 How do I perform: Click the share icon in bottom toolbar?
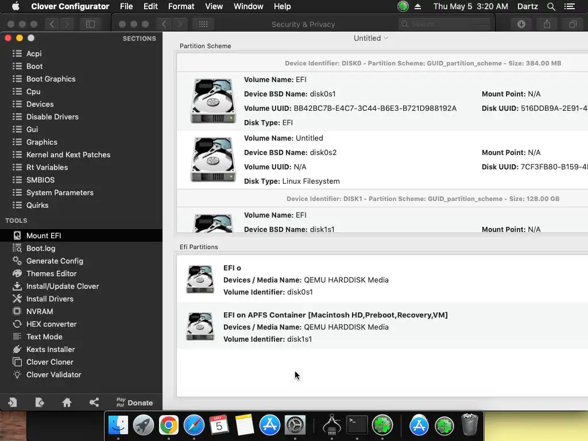pyautogui.click(x=94, y=403)
